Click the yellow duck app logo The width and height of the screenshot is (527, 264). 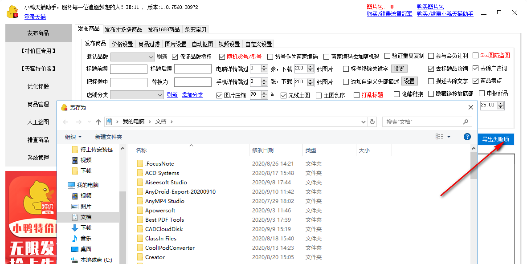coord(12,12)
